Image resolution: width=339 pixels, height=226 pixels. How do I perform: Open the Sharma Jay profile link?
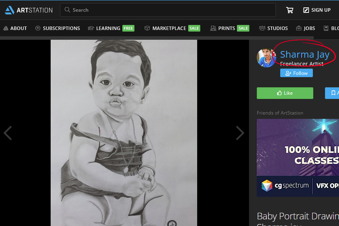[305, 55]
